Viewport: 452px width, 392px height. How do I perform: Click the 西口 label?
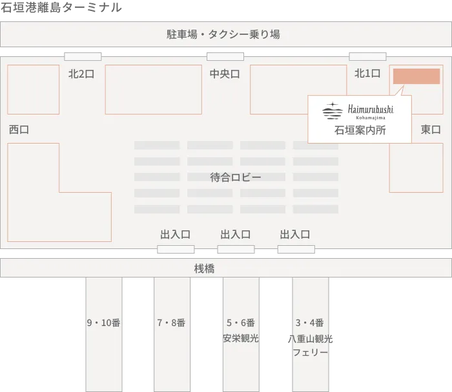click(x=19, y=129)
